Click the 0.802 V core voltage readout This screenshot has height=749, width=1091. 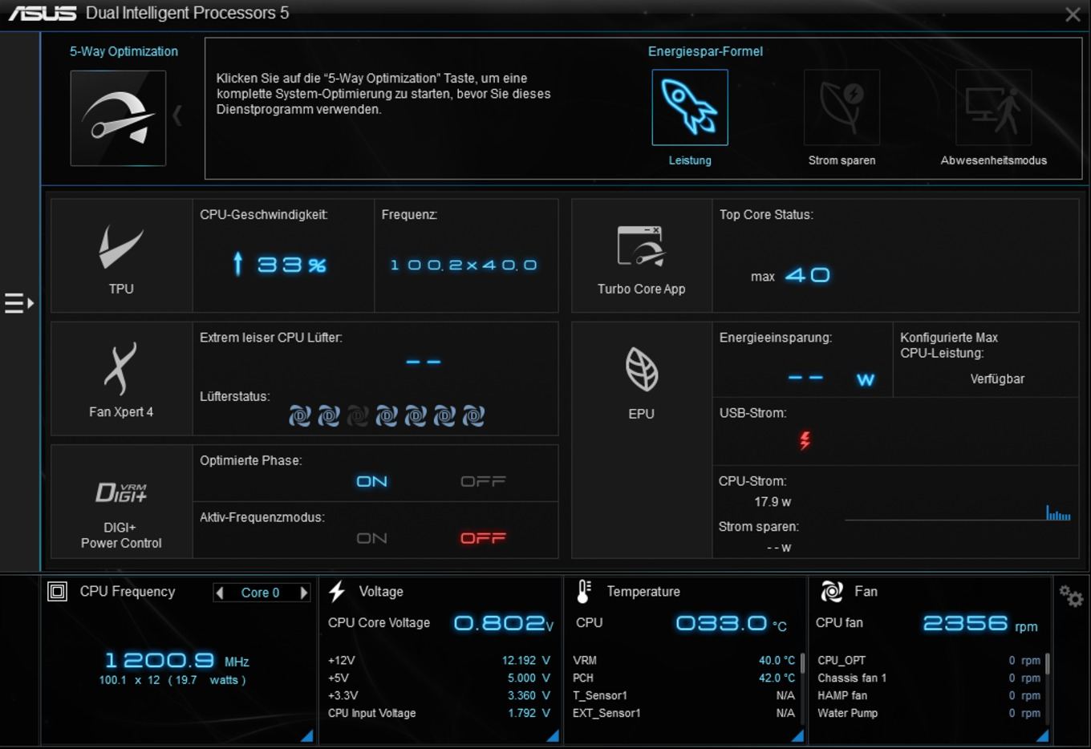click(503, 623)
